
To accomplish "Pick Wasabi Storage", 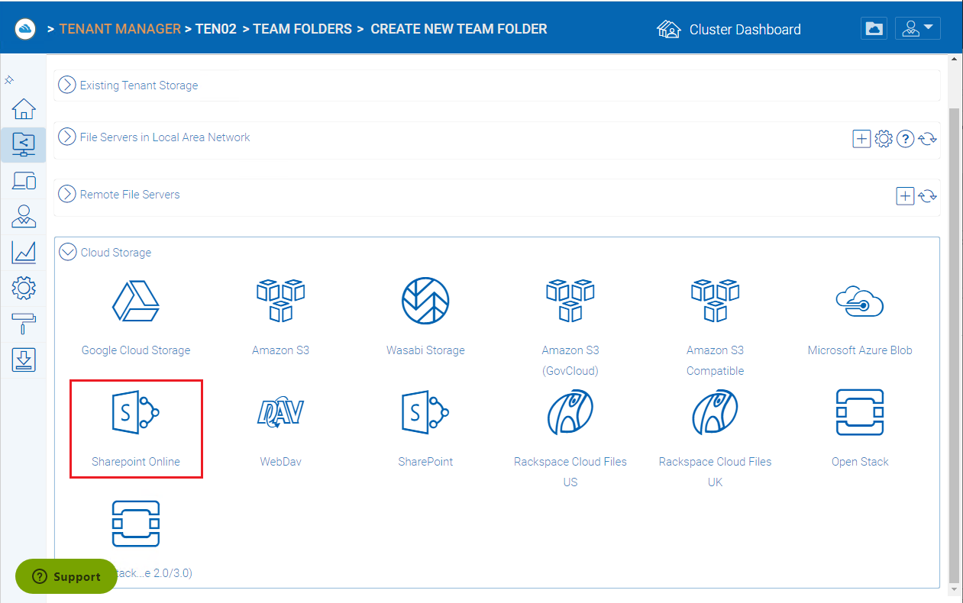I will tap(425, 301).
